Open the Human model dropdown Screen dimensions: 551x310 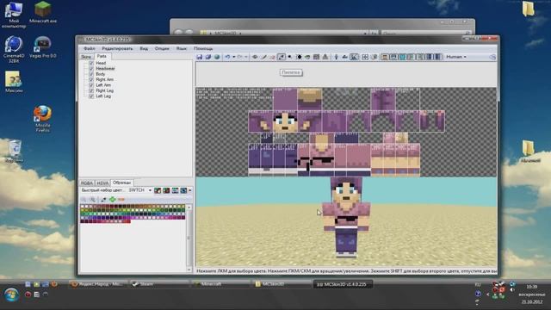click(x=456, y=57)
